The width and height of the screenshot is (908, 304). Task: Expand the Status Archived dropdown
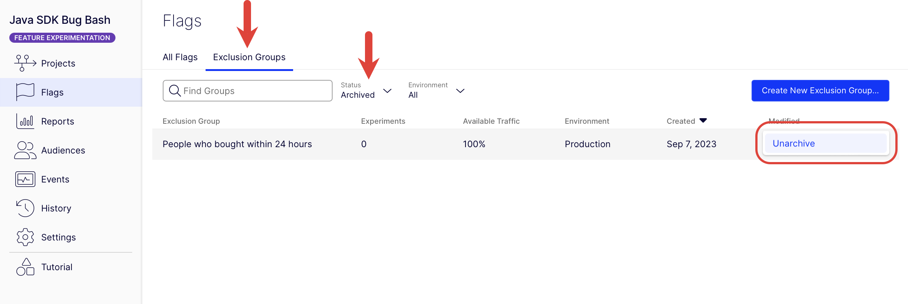tap(366, 91)
